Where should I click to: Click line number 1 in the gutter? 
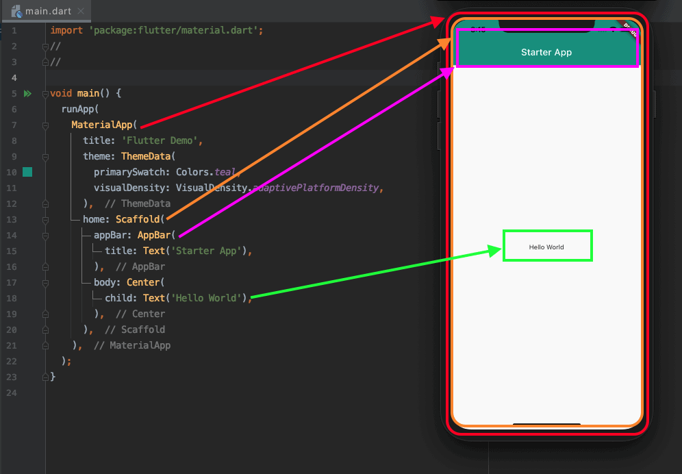tap(14, 30)
